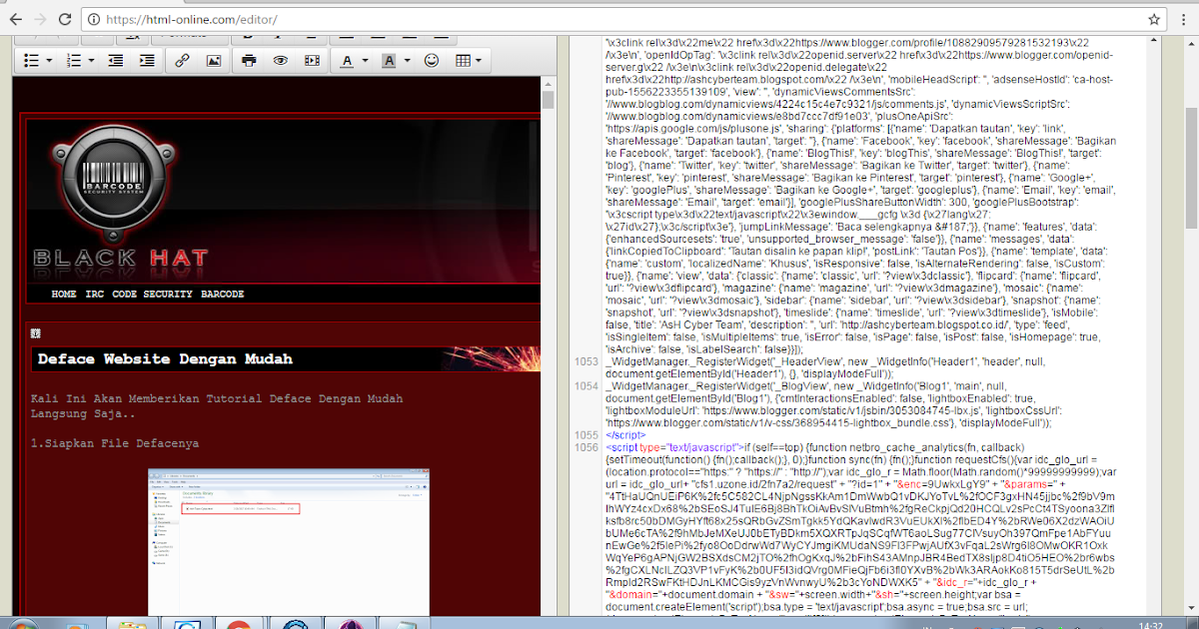Viewport: 1199px width, 629px height.
Task: Click the BARCODE link
Action: (221, 294)
